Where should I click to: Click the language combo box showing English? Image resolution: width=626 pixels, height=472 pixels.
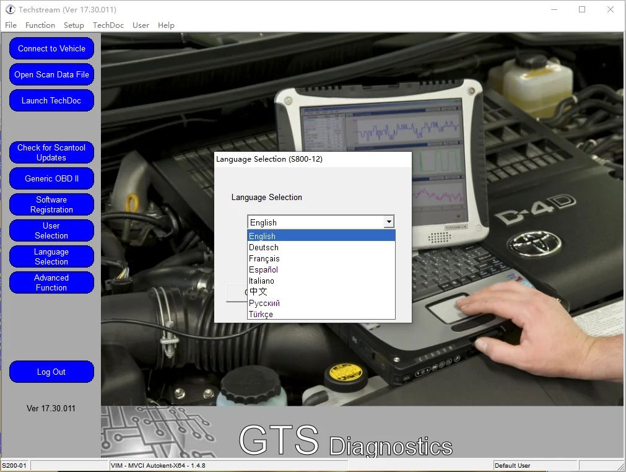coord(321,222)
